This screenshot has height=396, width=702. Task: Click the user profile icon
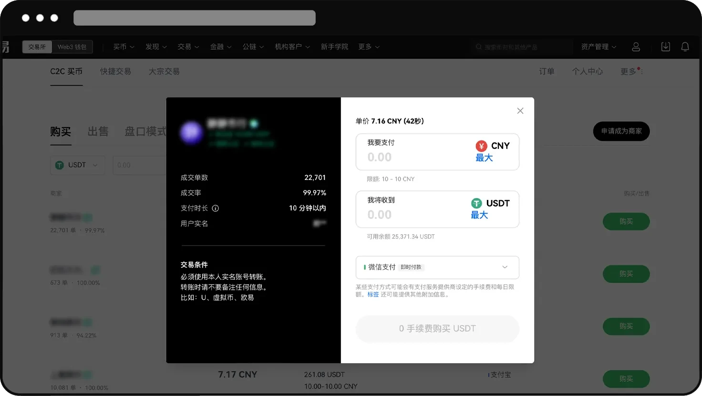tap(636, 47)
